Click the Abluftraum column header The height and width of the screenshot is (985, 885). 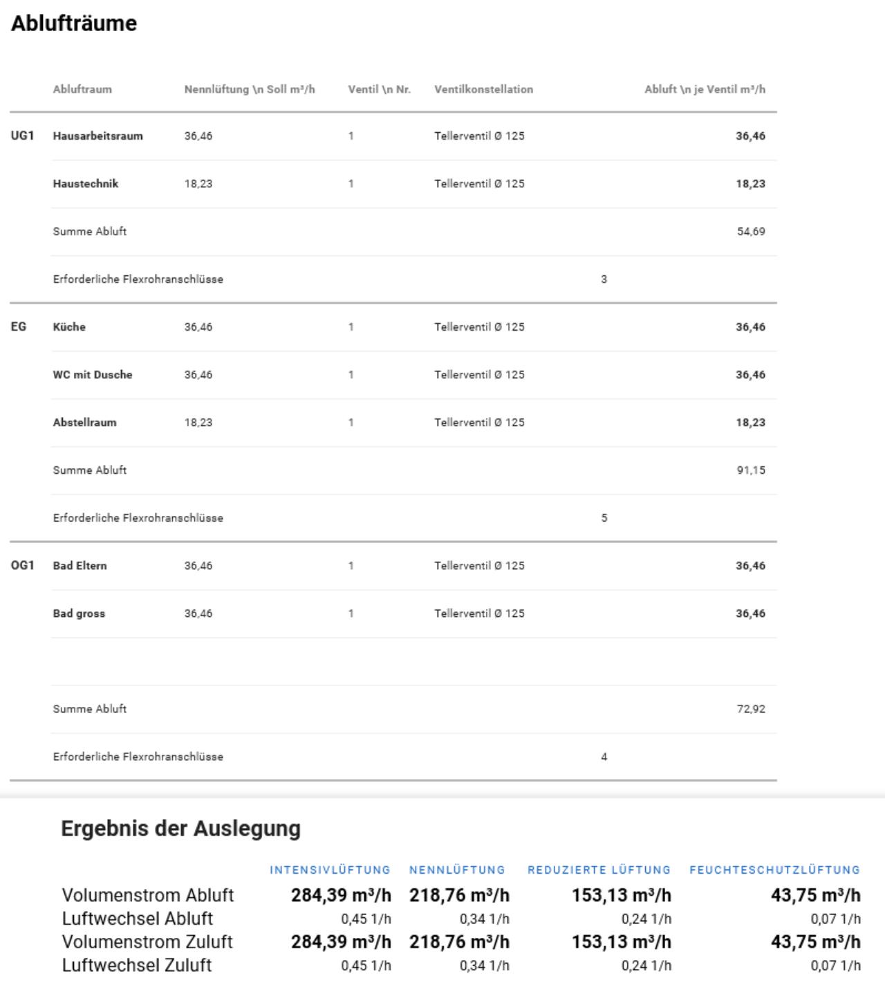(82, 89)
